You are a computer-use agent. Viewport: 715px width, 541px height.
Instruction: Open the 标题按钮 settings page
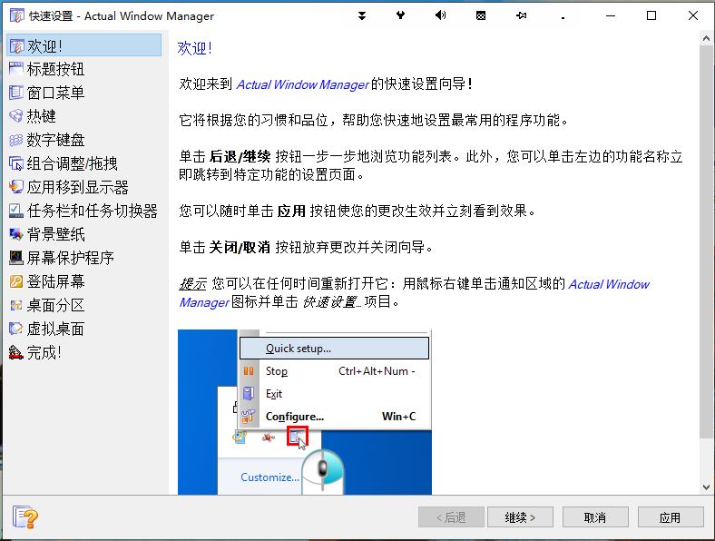tap(55, 69)
